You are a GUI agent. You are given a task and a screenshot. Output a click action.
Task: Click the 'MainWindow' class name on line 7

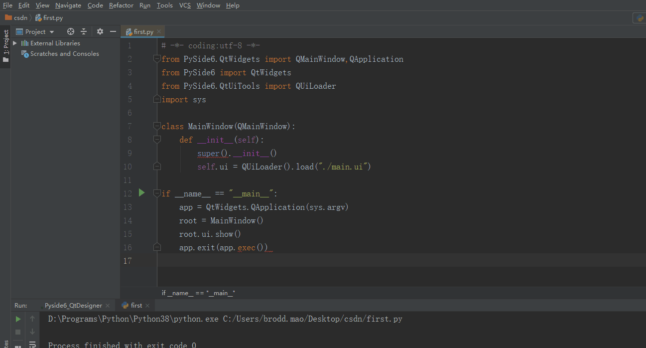(x=210, y=126)
